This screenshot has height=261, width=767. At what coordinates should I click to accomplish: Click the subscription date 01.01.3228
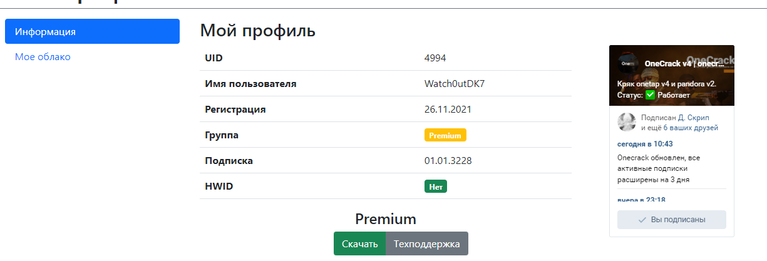(448, 160)
